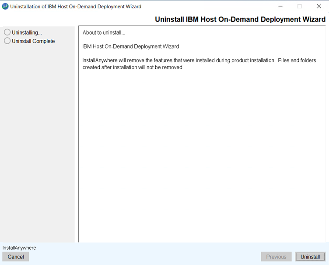329x265 pixels.
Task: Click the product name line in the description pane
Action: point(130,46)
